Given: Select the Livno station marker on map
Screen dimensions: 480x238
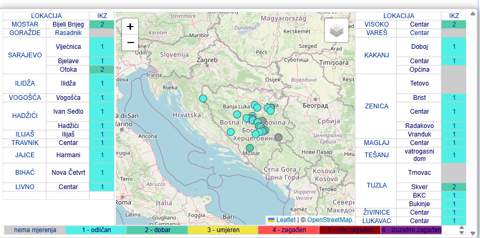Looking at the screenshot, I should [x=230, y=132].
